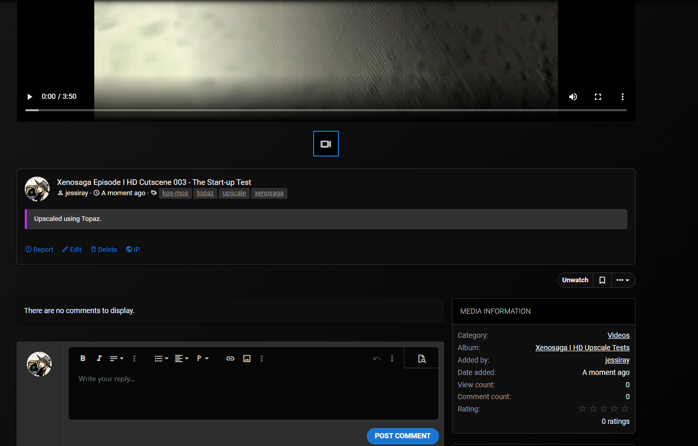698x446 pixels.
Task: Open the paragraph format dropdown
Action: tap(202, 358)
